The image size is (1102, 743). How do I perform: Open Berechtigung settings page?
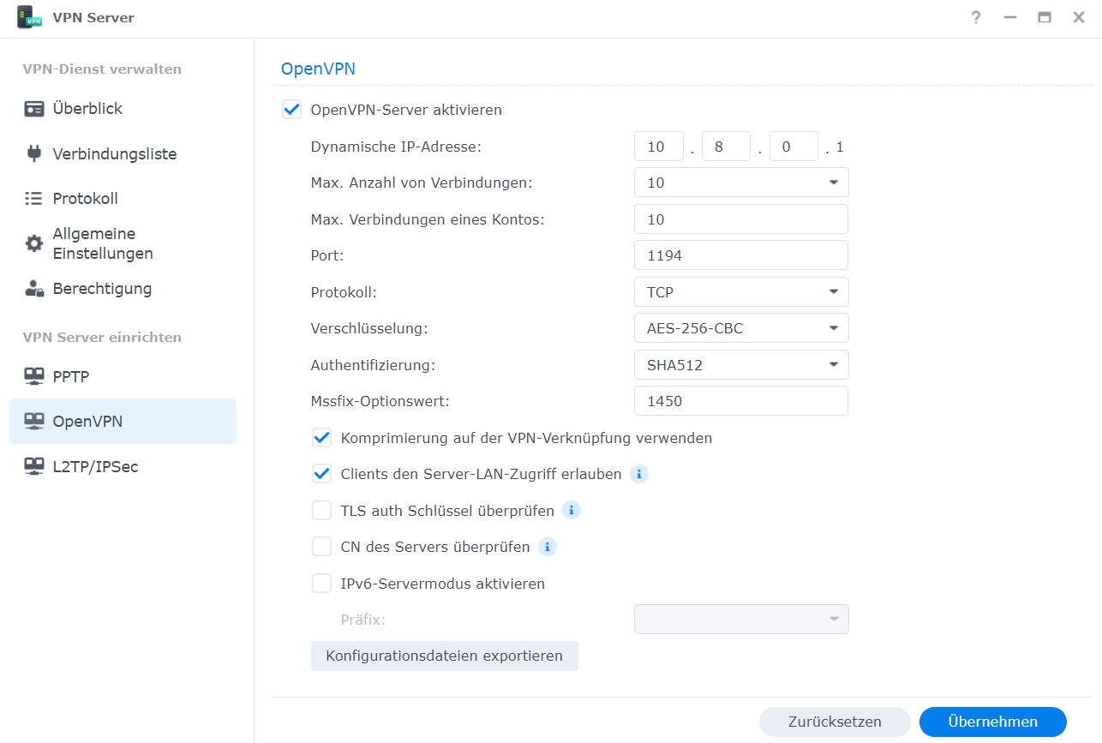click(x=123, y=289)
